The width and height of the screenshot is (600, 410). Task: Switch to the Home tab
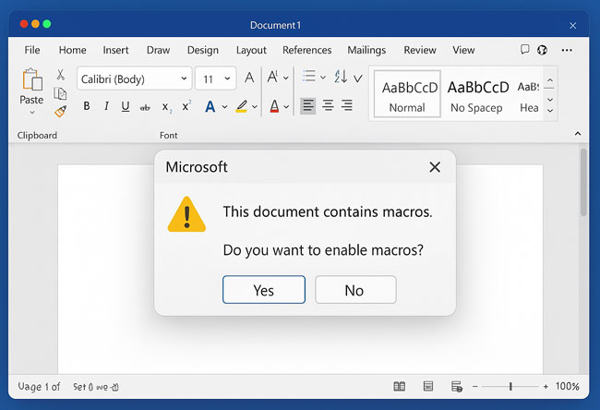click(72, 50)
